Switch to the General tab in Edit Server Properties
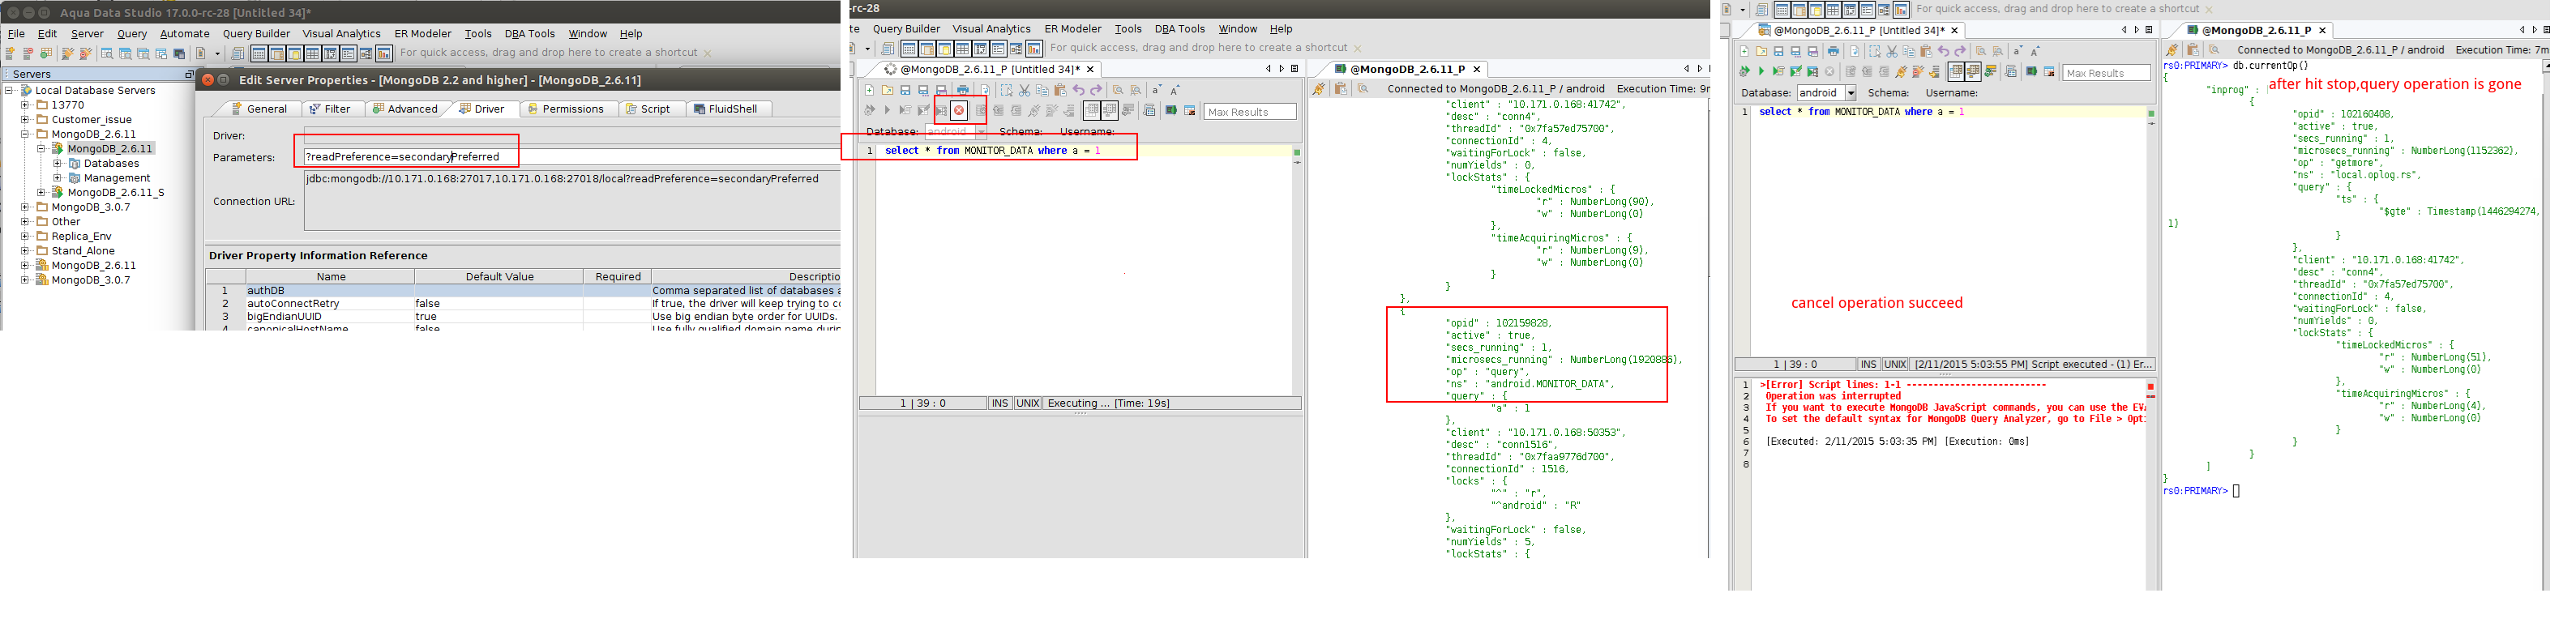This screenshot has height=623, width=2576. [x=259, y=109]
